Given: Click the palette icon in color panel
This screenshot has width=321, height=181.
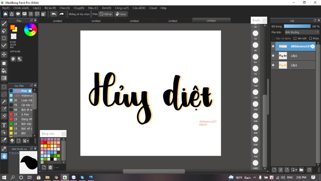Looking at the screenshot, I should pyautogui.click(x=13, y=59).
